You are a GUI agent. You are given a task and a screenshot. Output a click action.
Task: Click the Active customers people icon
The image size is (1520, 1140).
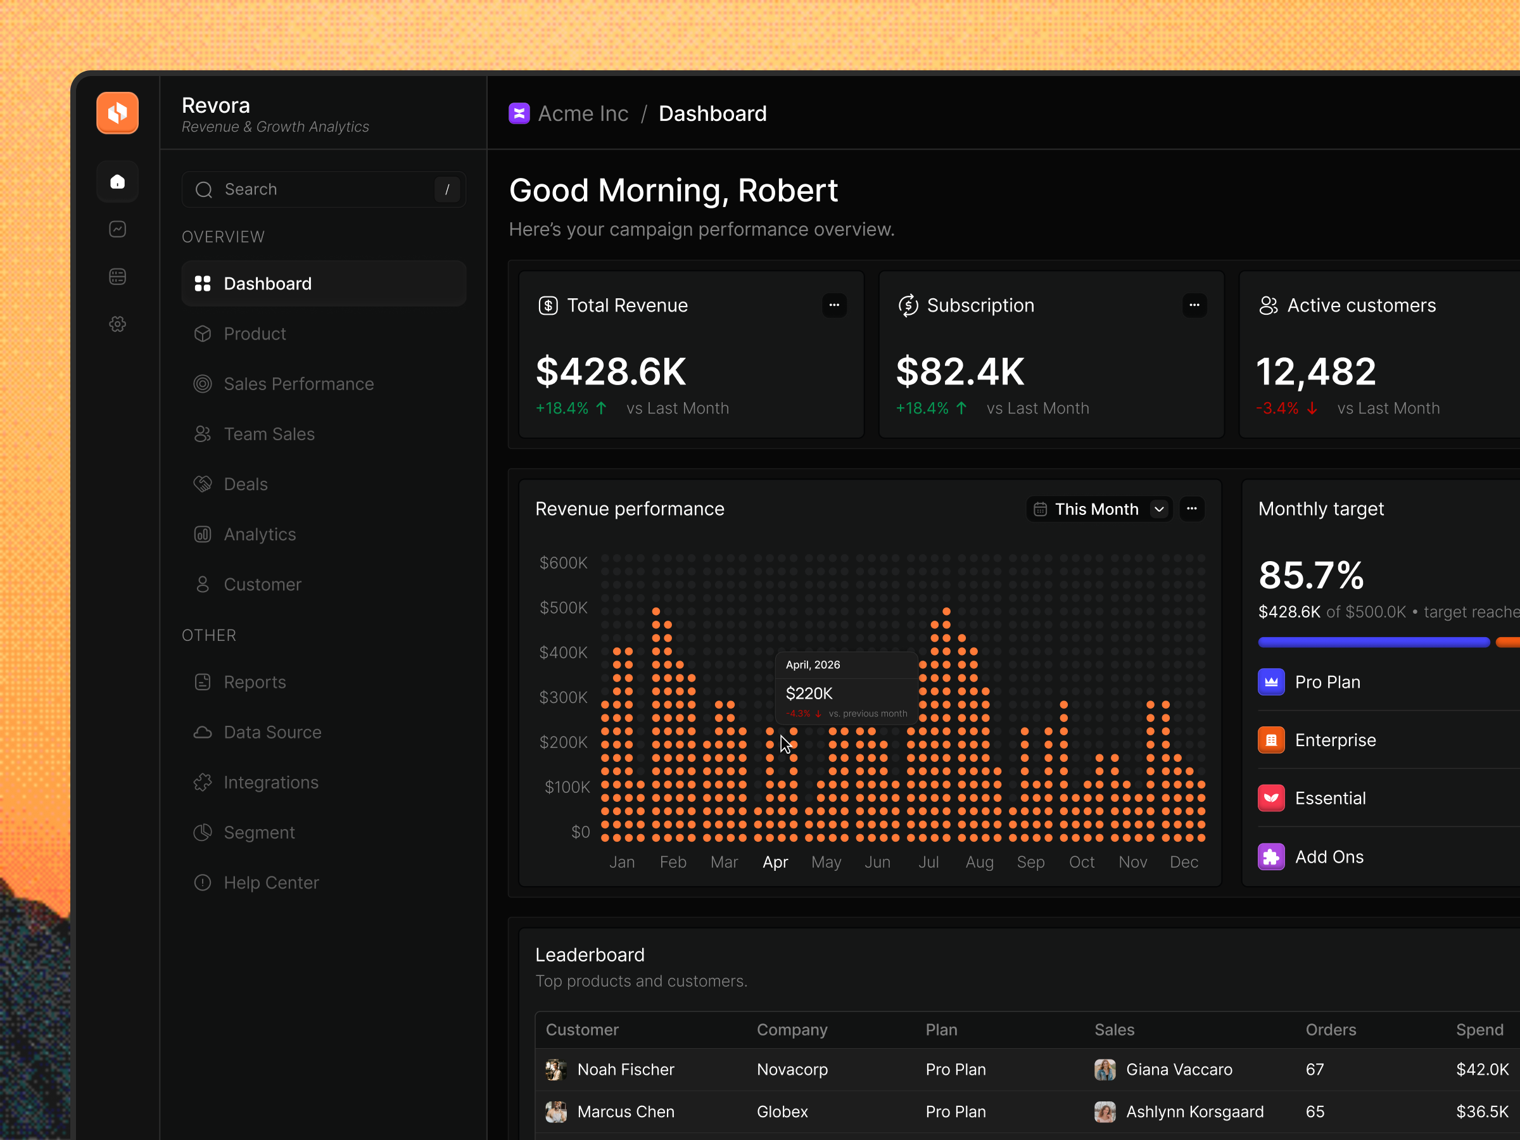click(x=1268, y=305)
